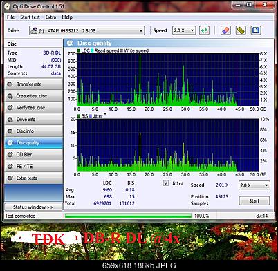
Task: Click the measured speed 2.01 X
Action: 222,185
